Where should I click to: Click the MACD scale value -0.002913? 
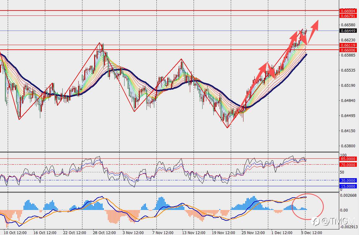pyautogui.click(x=348, y=227)
